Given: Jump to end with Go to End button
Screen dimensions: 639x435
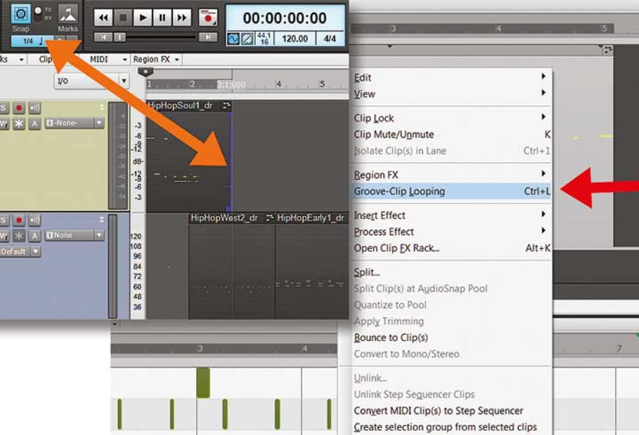Looking at the screenshot, I should pos(208,38).
